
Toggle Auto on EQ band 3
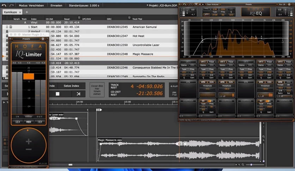(231, 82)
